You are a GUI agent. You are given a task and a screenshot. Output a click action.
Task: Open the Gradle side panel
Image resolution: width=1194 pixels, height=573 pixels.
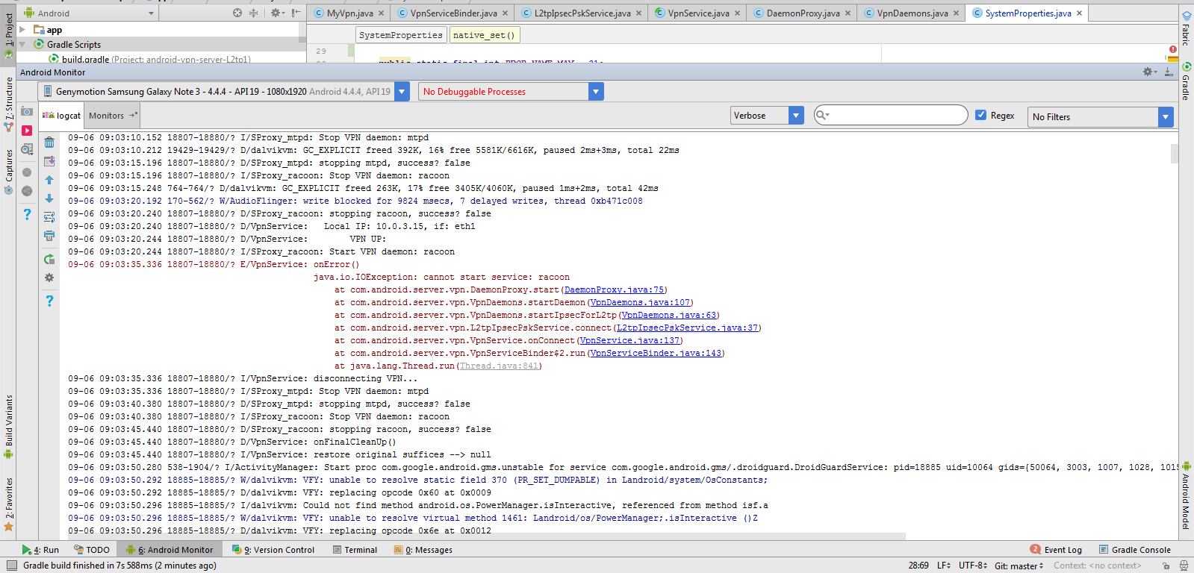[1186, 81]
